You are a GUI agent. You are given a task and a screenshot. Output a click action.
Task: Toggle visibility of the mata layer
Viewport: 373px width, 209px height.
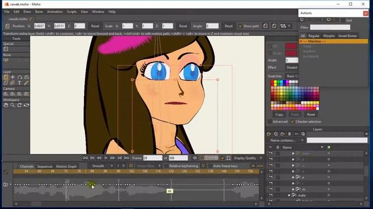270,195
